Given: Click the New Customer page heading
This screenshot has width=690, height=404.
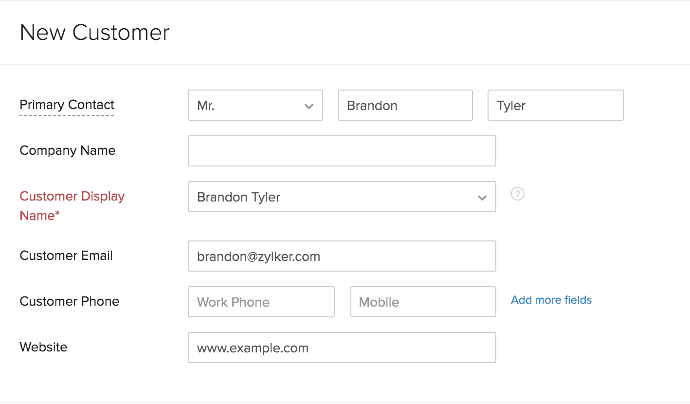Looking at the screenshot, I should click(x=94, y=33).
